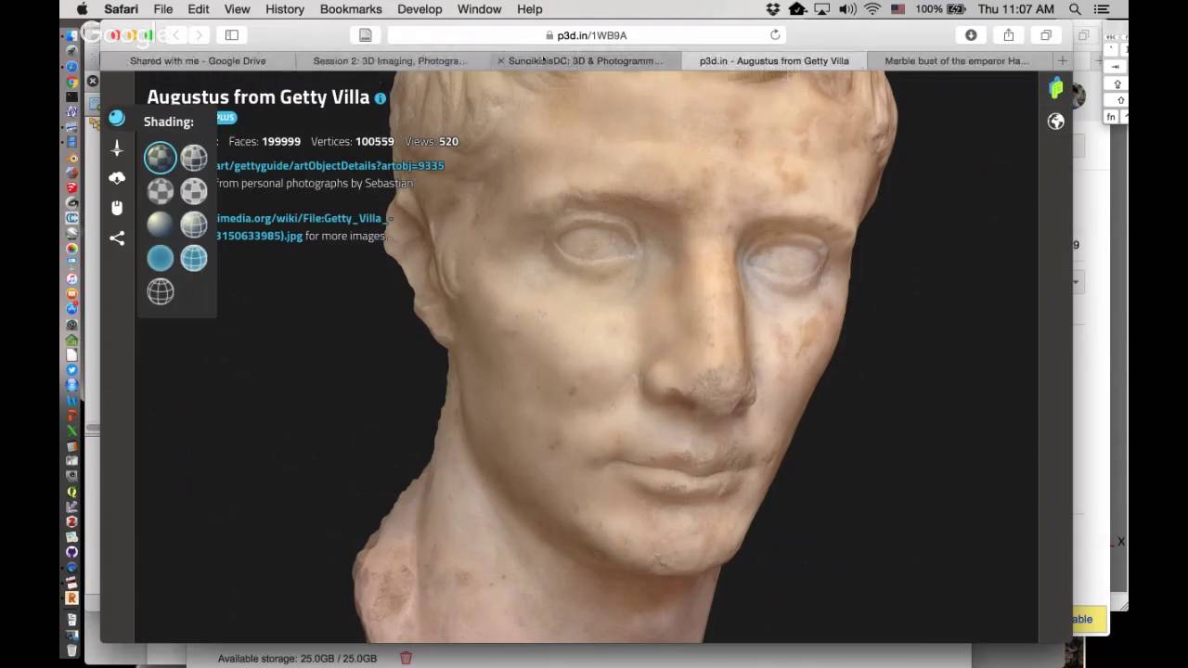1188x668 pixels.
Task: Open the Apple menu
Action: (82, 9)
